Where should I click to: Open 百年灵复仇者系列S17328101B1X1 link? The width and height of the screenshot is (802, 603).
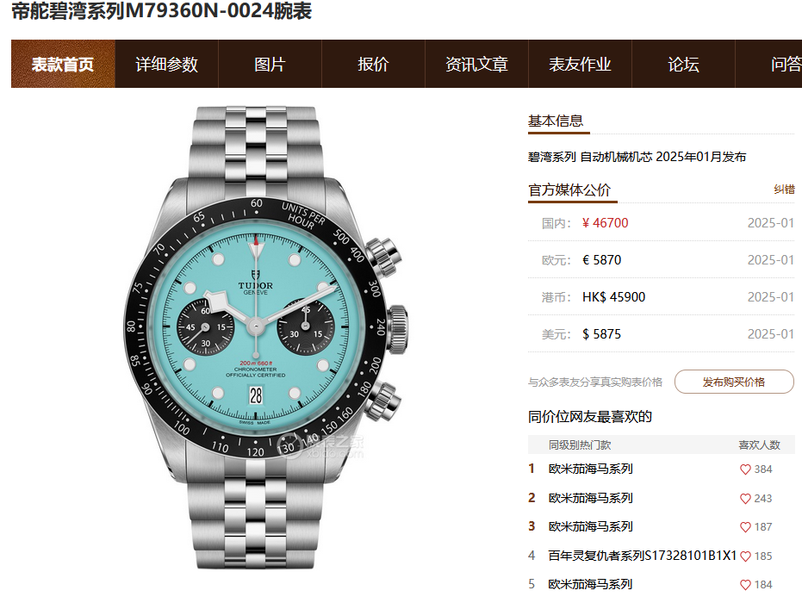point(642,556)
